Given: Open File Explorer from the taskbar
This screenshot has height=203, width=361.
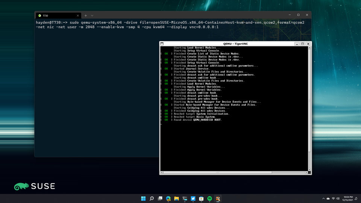Looking at the screenshot, I should click(176, 198).
